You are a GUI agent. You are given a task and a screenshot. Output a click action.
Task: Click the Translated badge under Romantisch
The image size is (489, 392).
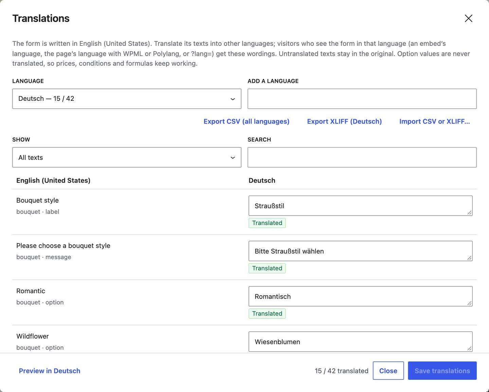click(x=267, y=314)
